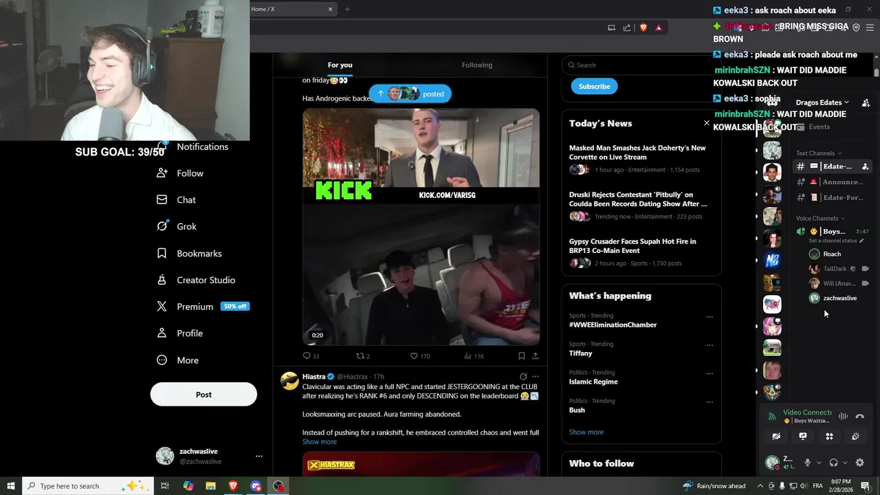Close the Home / X browser tab
The image size is (880, 495).
pos(330,9)
